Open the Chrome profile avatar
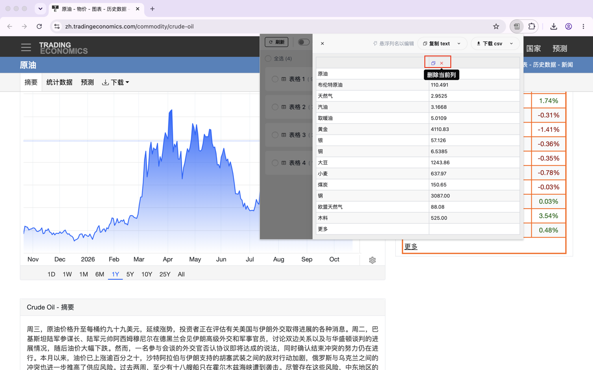Viewport: 593px width, 370px height. tap(568, 26)
